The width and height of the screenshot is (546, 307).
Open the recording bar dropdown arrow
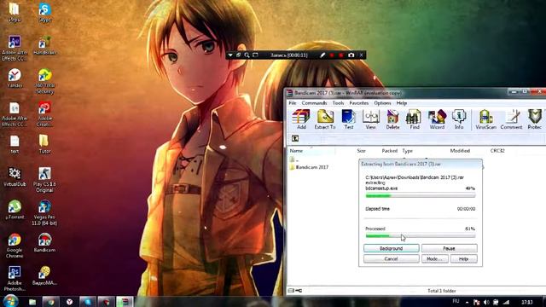tap(230, 55)
